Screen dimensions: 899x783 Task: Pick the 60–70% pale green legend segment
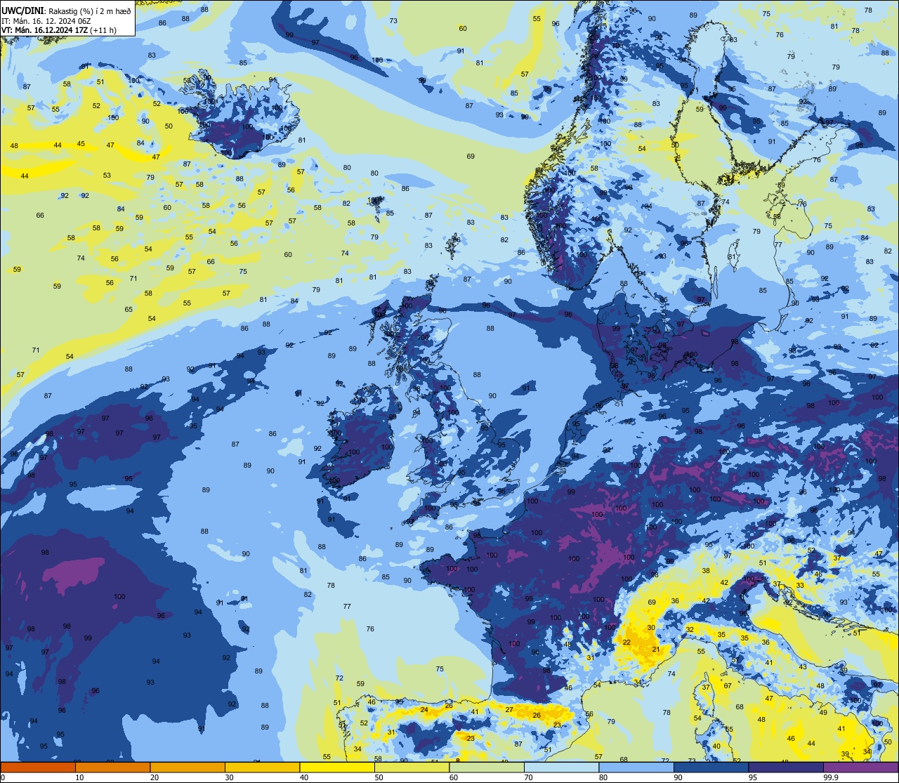click(x=487, y=767)
